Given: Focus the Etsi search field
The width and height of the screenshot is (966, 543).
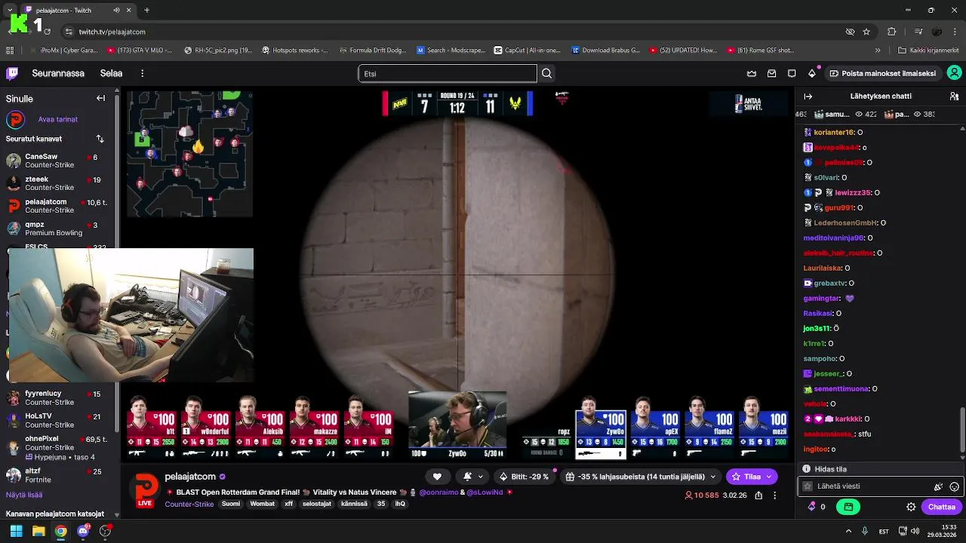Looking at the screenshot, I should tap(448, 73).
